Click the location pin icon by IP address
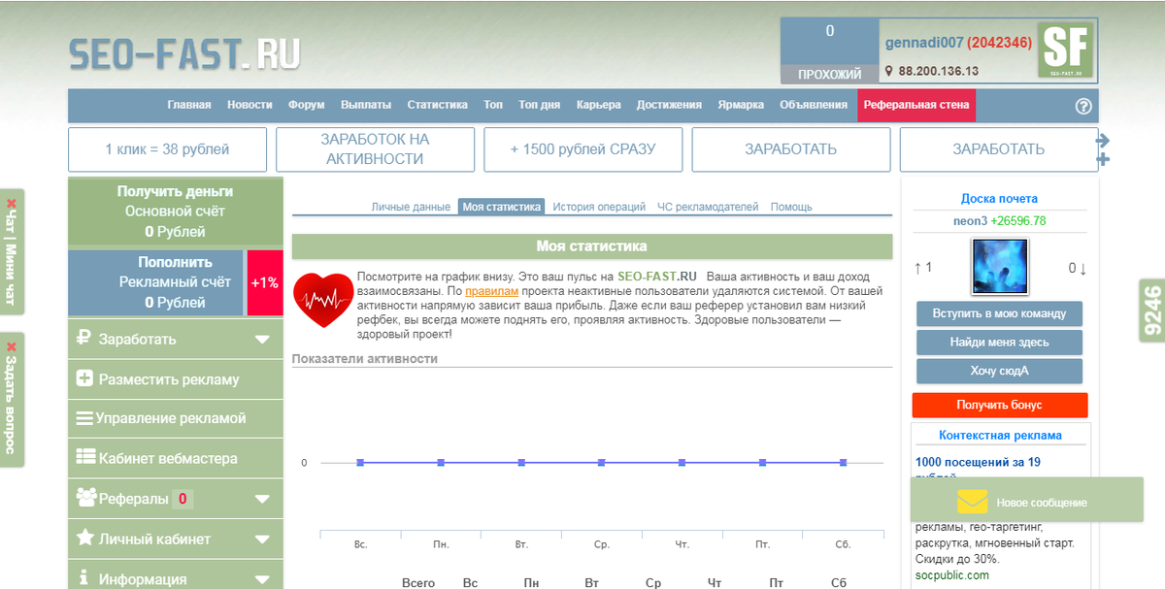 pyautogui.click(x=888, y=71)
